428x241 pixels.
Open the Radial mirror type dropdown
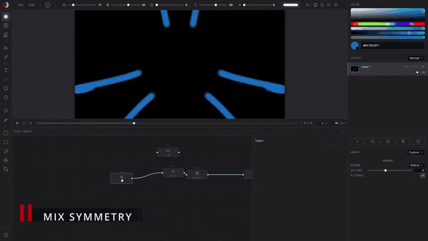tap(416, 165)
